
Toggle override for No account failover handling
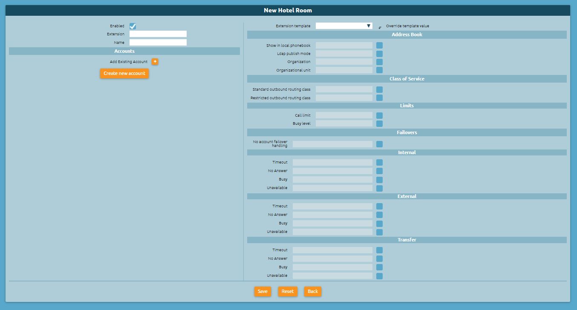pos(379,144)
